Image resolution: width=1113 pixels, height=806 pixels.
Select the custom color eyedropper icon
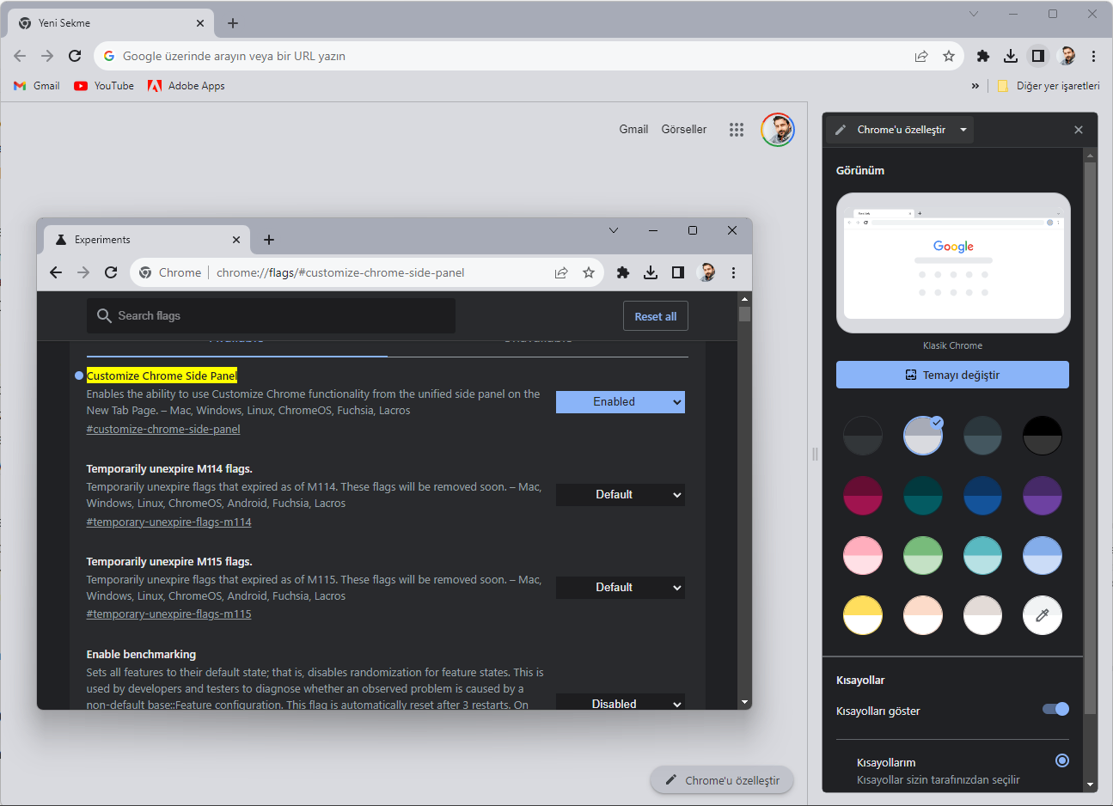(x=1042, y=615)
